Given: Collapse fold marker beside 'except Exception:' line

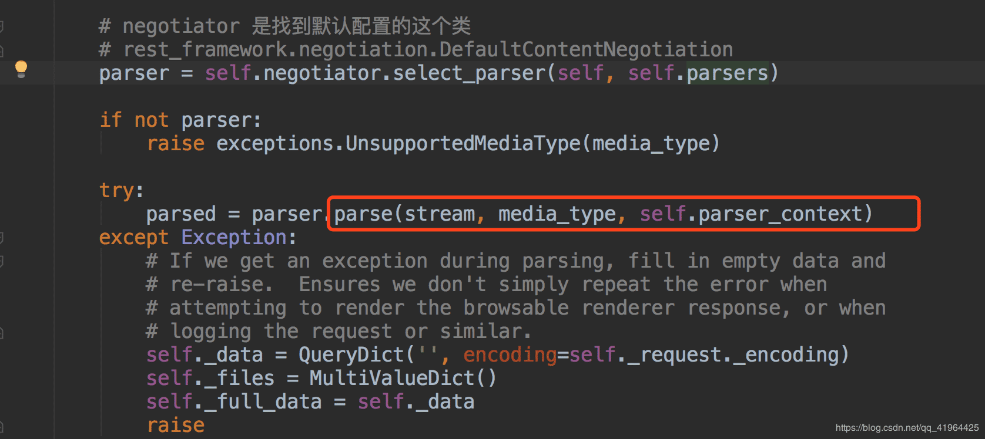Looking at the screenshot, I should [2, 238].
